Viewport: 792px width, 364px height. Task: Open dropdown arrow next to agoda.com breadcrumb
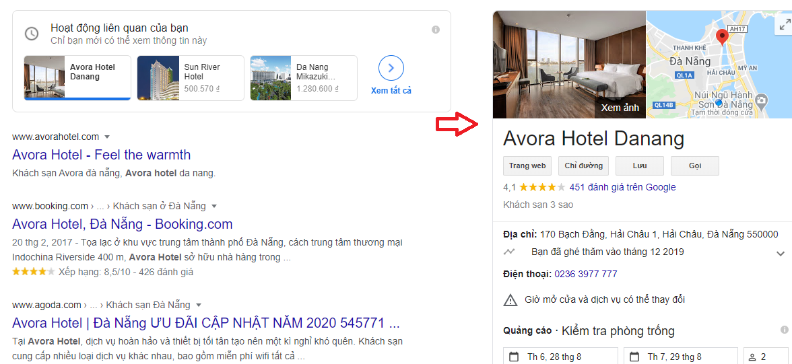pos(199,305)
